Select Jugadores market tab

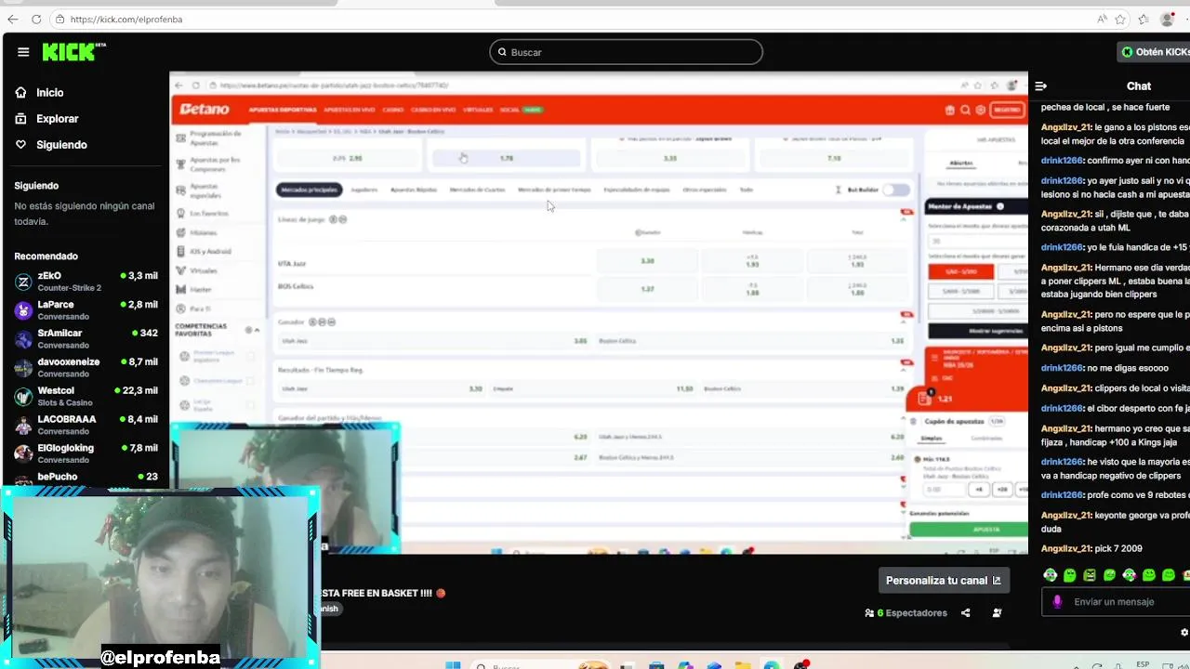(364, 190)
